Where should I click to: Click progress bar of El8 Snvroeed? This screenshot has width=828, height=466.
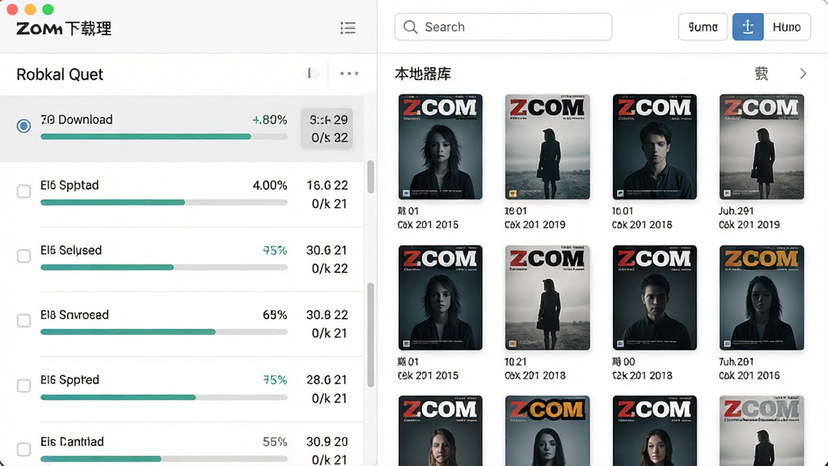pyautogui.click(x=163, y=333)
